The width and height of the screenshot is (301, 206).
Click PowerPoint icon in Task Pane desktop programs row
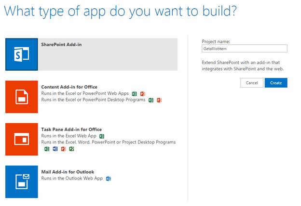(x=63, y=149)
